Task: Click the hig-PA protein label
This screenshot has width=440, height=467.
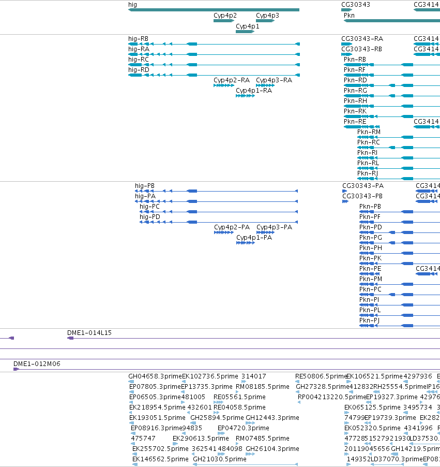Action: [145, 196]
